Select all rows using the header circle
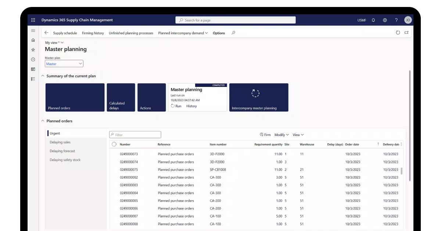Screen dimensions: 441x231 coord(114,144)
